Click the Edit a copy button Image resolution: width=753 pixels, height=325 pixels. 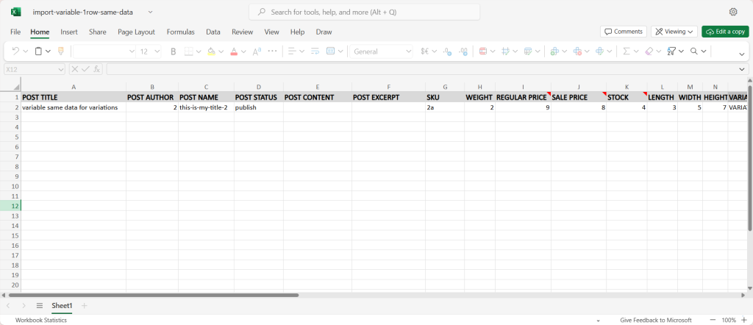pos(725,32)
